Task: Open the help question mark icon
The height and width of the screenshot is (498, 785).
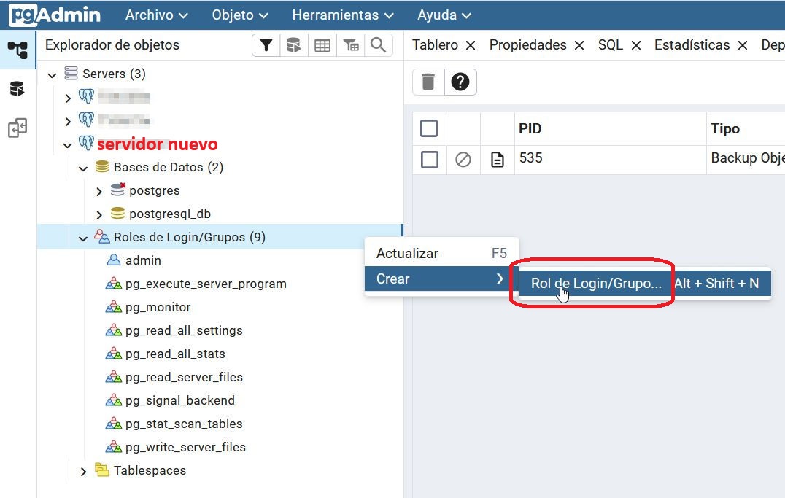Action: [460, 82]
